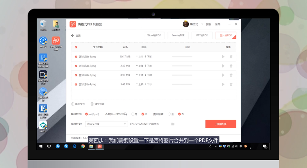This screenshot has height=168, width=307.
Task: Click the 中 input method indicator in tray
Action: [x=241, y=146]
